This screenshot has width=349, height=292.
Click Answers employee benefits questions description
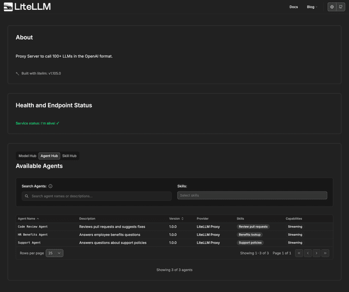pos(110,235)
